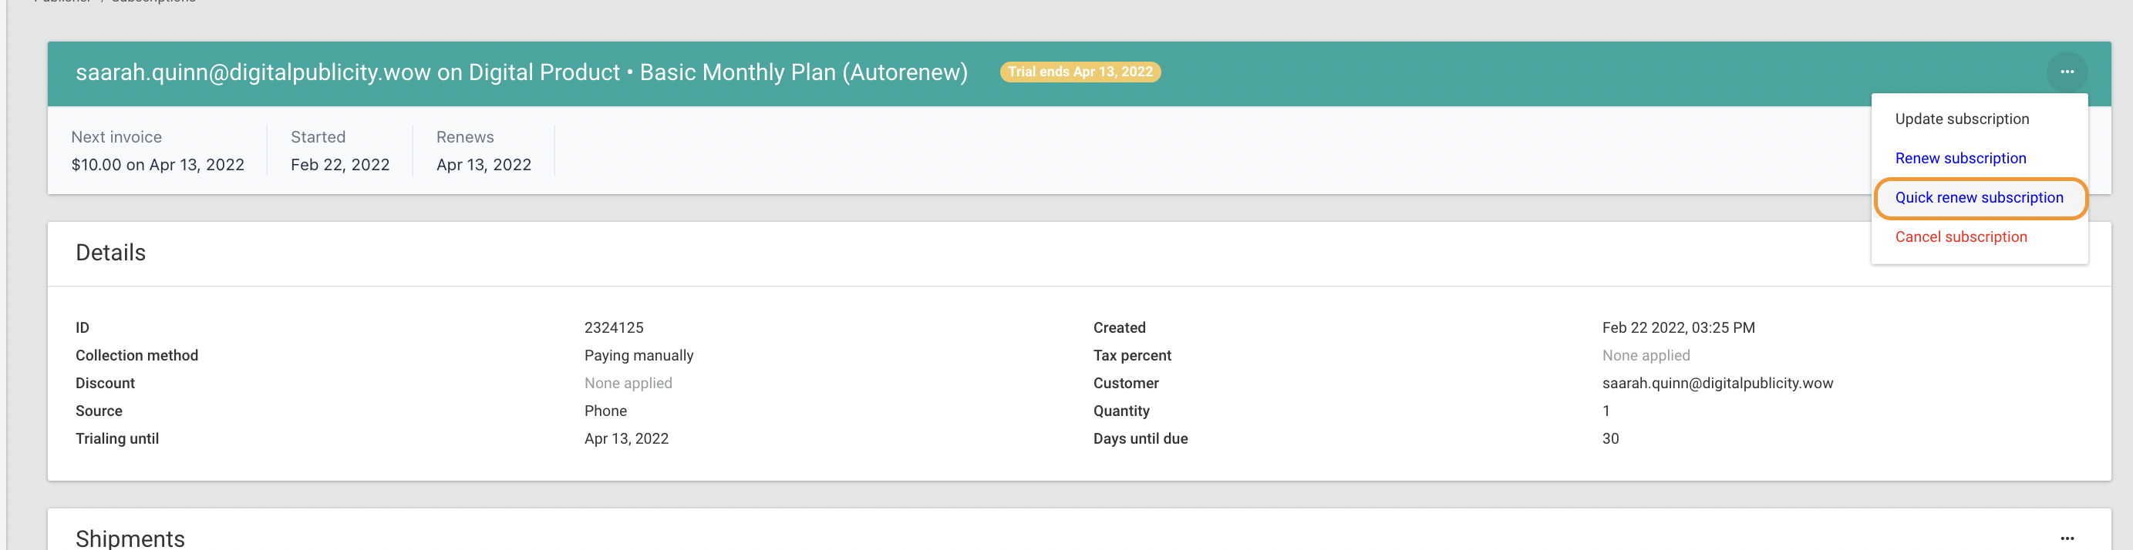Click the Phone source value

click(x=605, y=411)
